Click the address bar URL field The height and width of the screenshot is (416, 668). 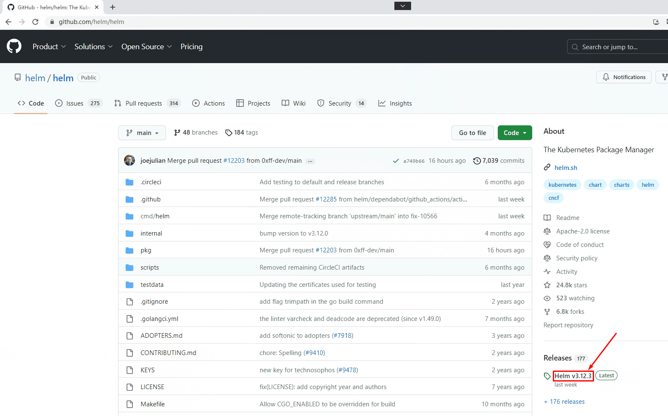coord(91,22)
